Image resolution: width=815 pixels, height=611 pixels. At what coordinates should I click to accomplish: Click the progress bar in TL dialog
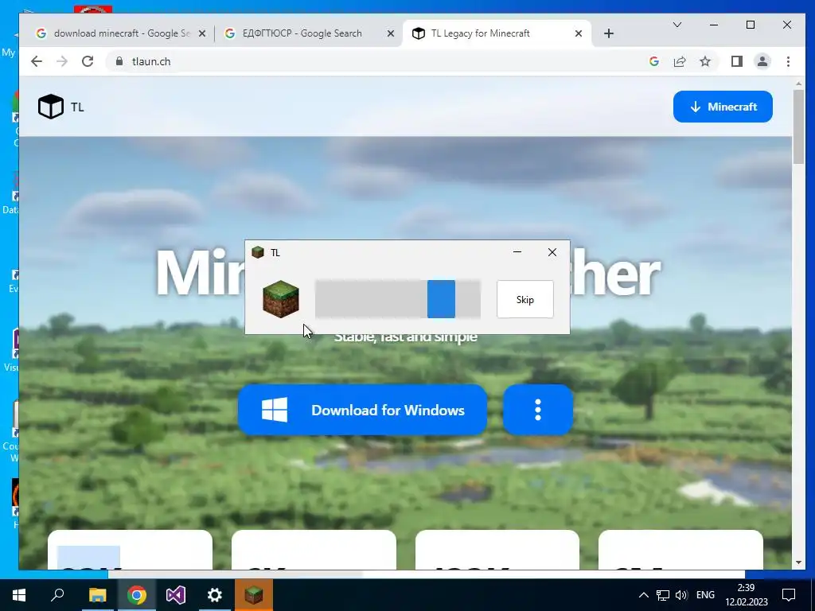pos(398,299)
